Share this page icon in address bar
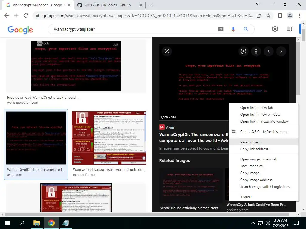 tap(259, 16)
